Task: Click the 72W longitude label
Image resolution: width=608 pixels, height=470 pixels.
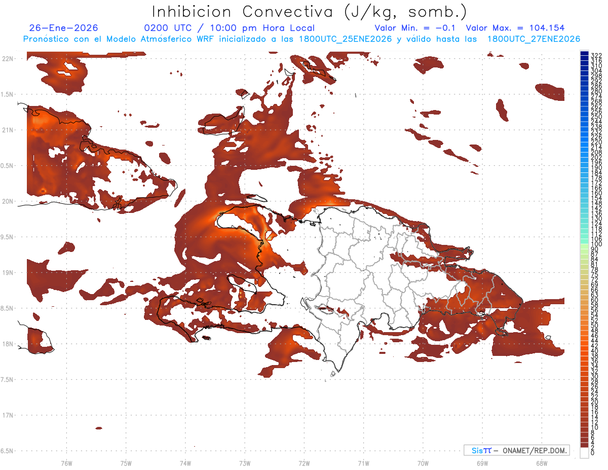Action: 304,463
